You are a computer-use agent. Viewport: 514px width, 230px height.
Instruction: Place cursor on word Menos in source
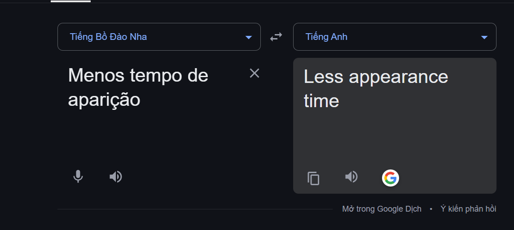click(x=97, y=76)
